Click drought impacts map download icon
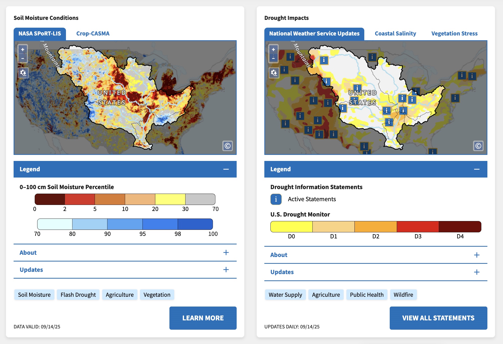The width and height of the screenshot is (503, 344). (274, 73)
